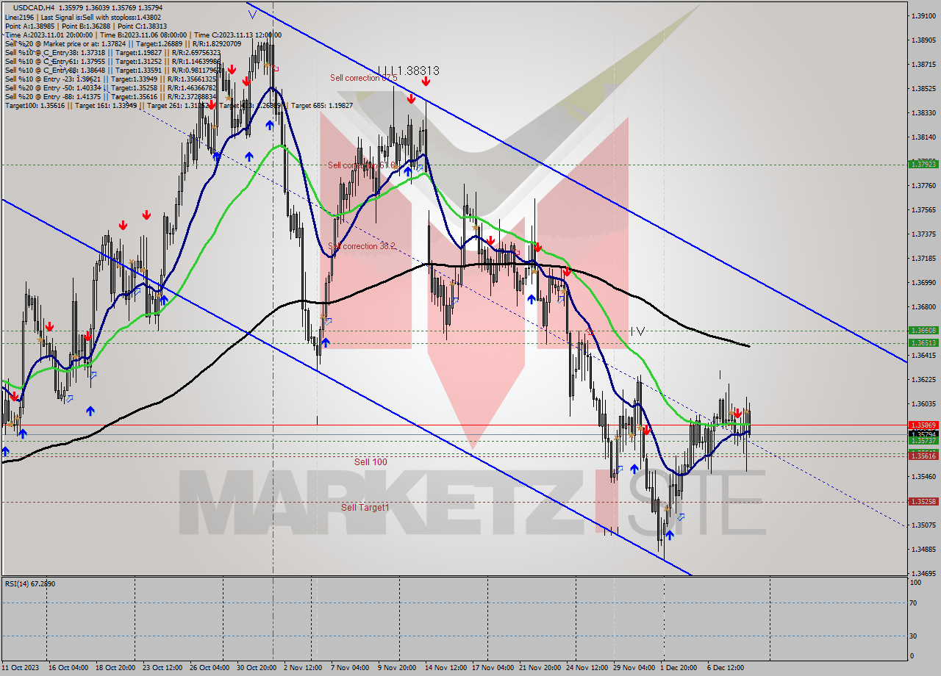
Task: Click the 6 Dec 12:00 time label
Action: 726,669
